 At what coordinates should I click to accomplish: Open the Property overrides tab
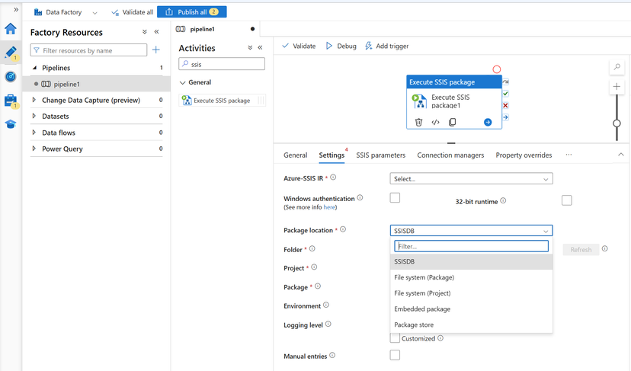[524, 155]
